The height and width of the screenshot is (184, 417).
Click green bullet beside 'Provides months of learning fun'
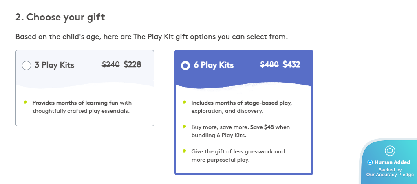coord(26,102)
